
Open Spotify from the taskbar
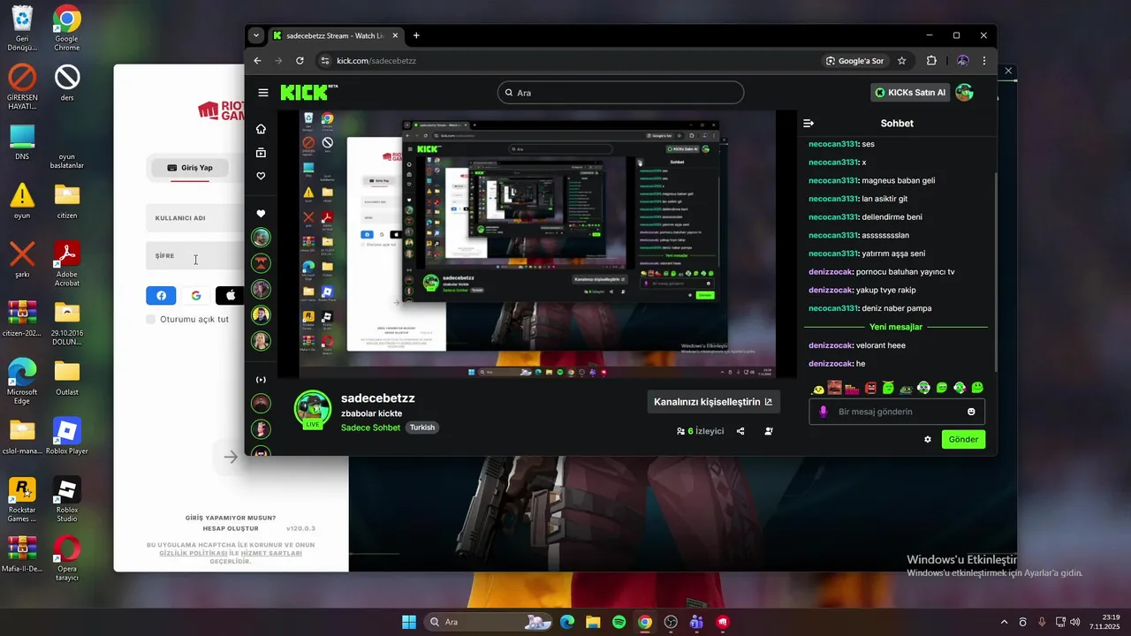[619, 622]
